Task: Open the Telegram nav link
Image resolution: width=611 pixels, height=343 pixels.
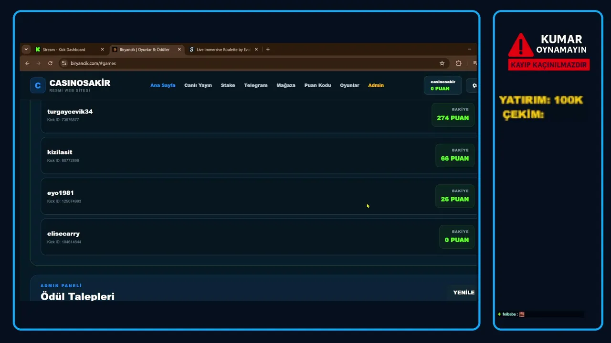Action: point(256,85)
